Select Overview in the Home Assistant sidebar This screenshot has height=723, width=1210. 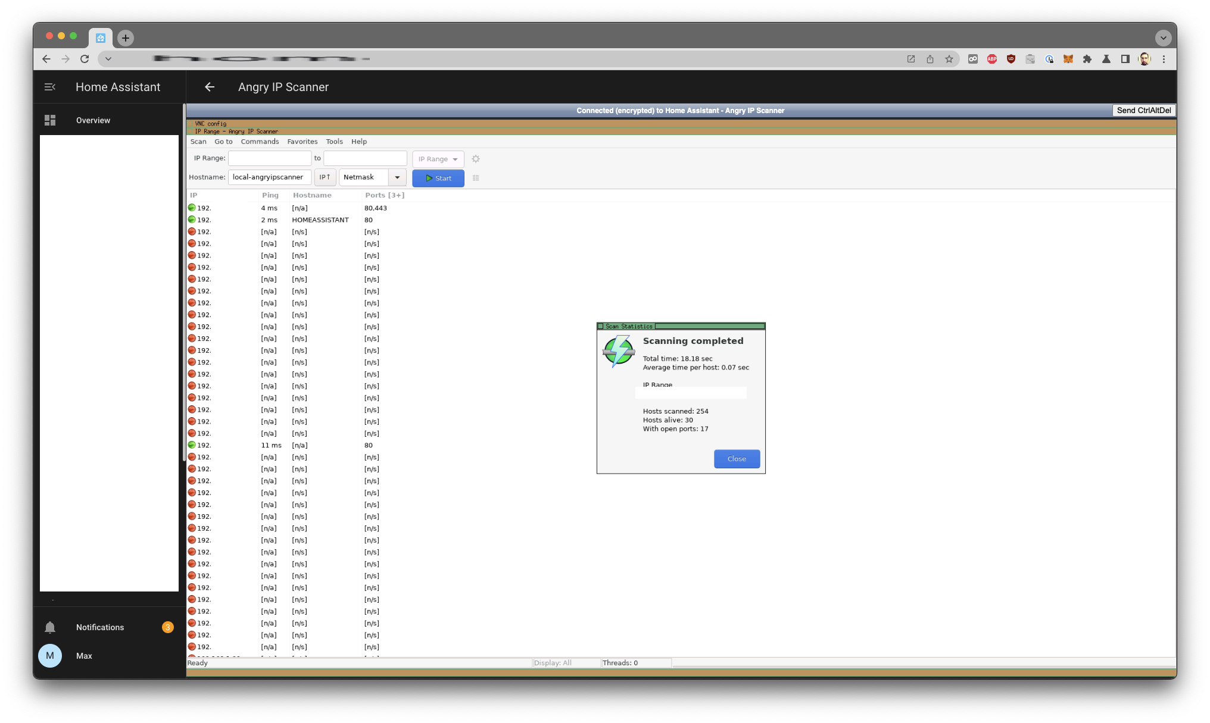[93, 120]
